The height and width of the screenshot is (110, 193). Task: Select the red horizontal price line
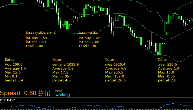(x=97, y=64)
